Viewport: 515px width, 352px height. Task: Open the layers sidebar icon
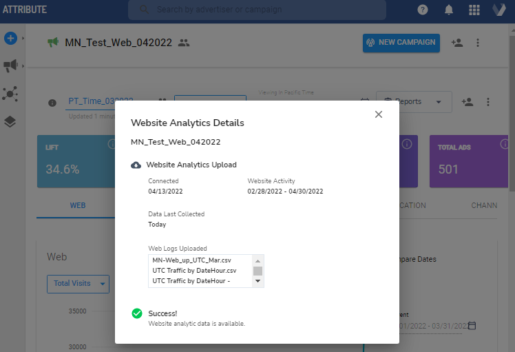click(10, 121)
